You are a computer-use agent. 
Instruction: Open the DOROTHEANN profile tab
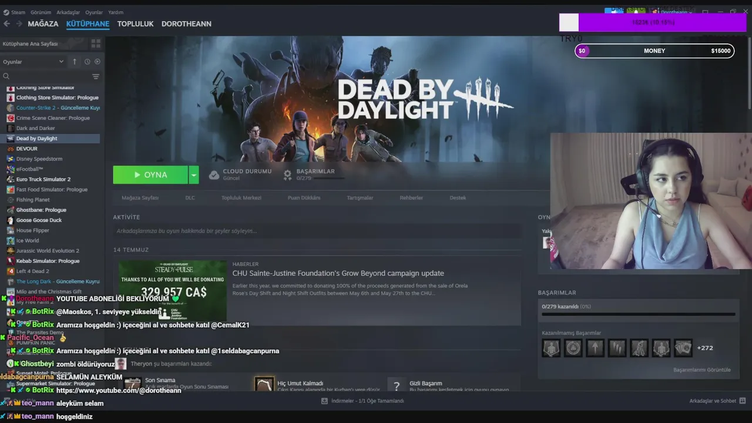(186, 24)
